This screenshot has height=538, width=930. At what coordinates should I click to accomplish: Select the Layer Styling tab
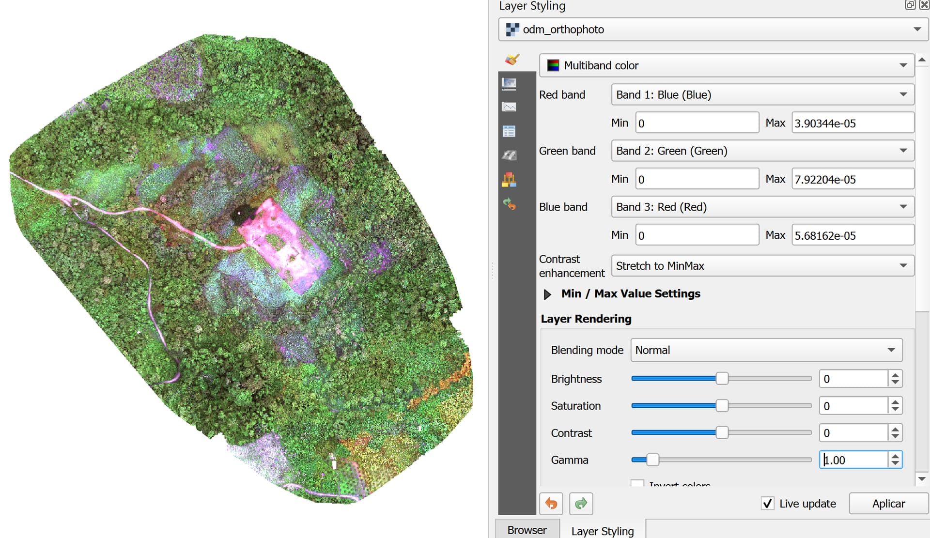[602, 530]
